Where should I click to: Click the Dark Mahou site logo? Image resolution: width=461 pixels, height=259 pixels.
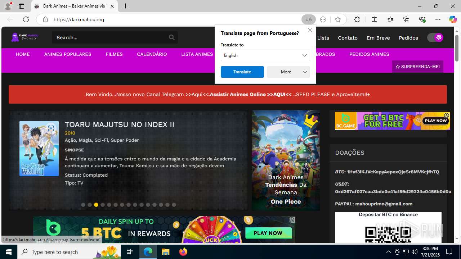pyautogui.click(x=25, y=37)
